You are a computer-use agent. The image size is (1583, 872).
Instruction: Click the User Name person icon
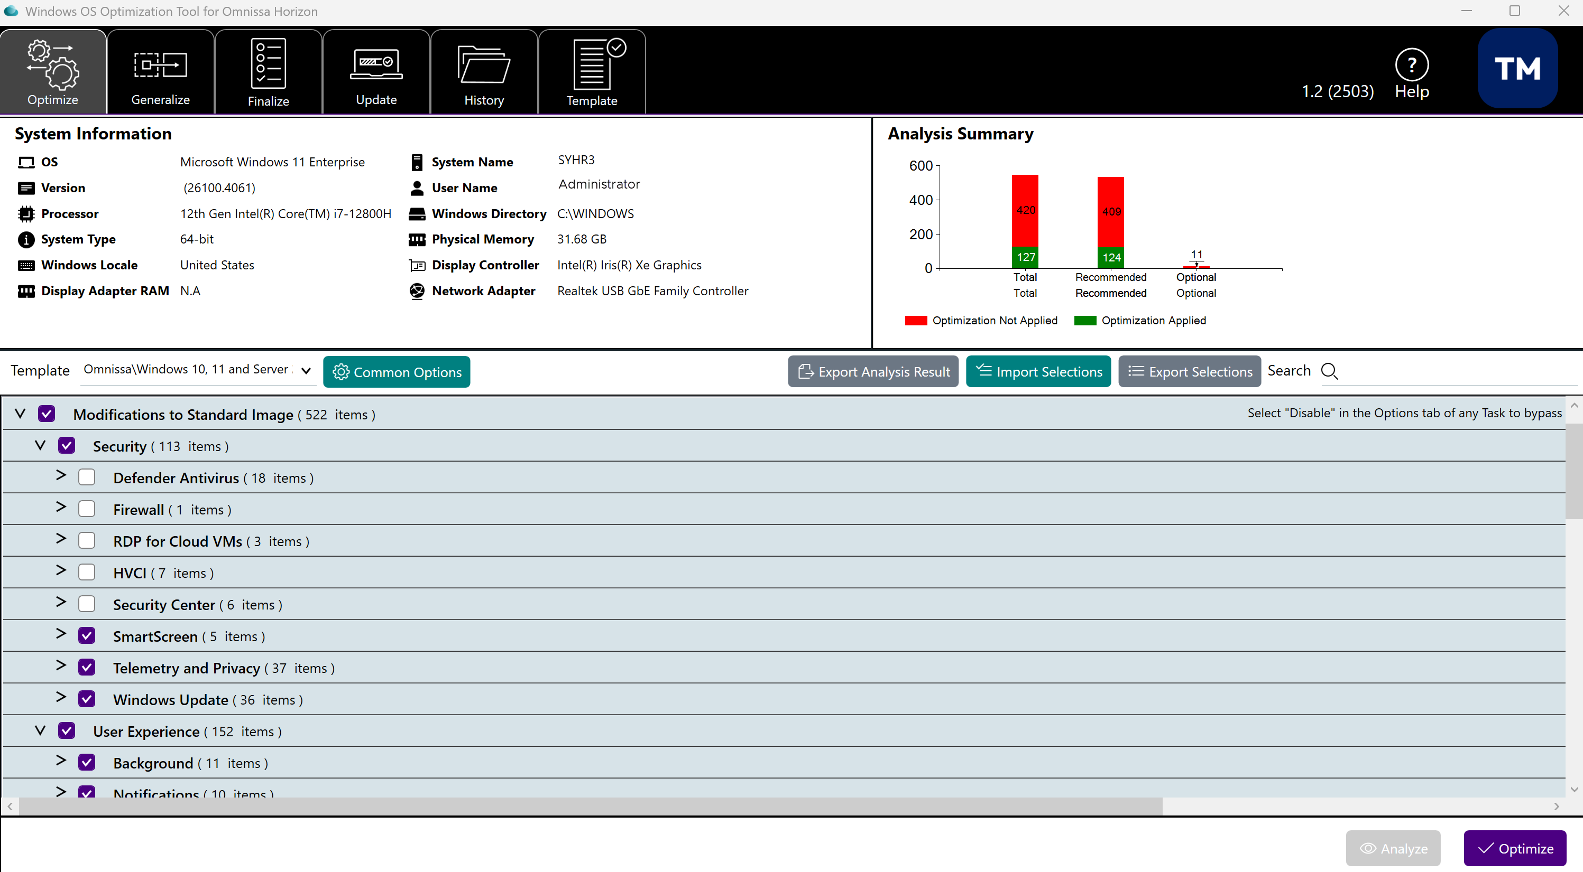(417, 188)
